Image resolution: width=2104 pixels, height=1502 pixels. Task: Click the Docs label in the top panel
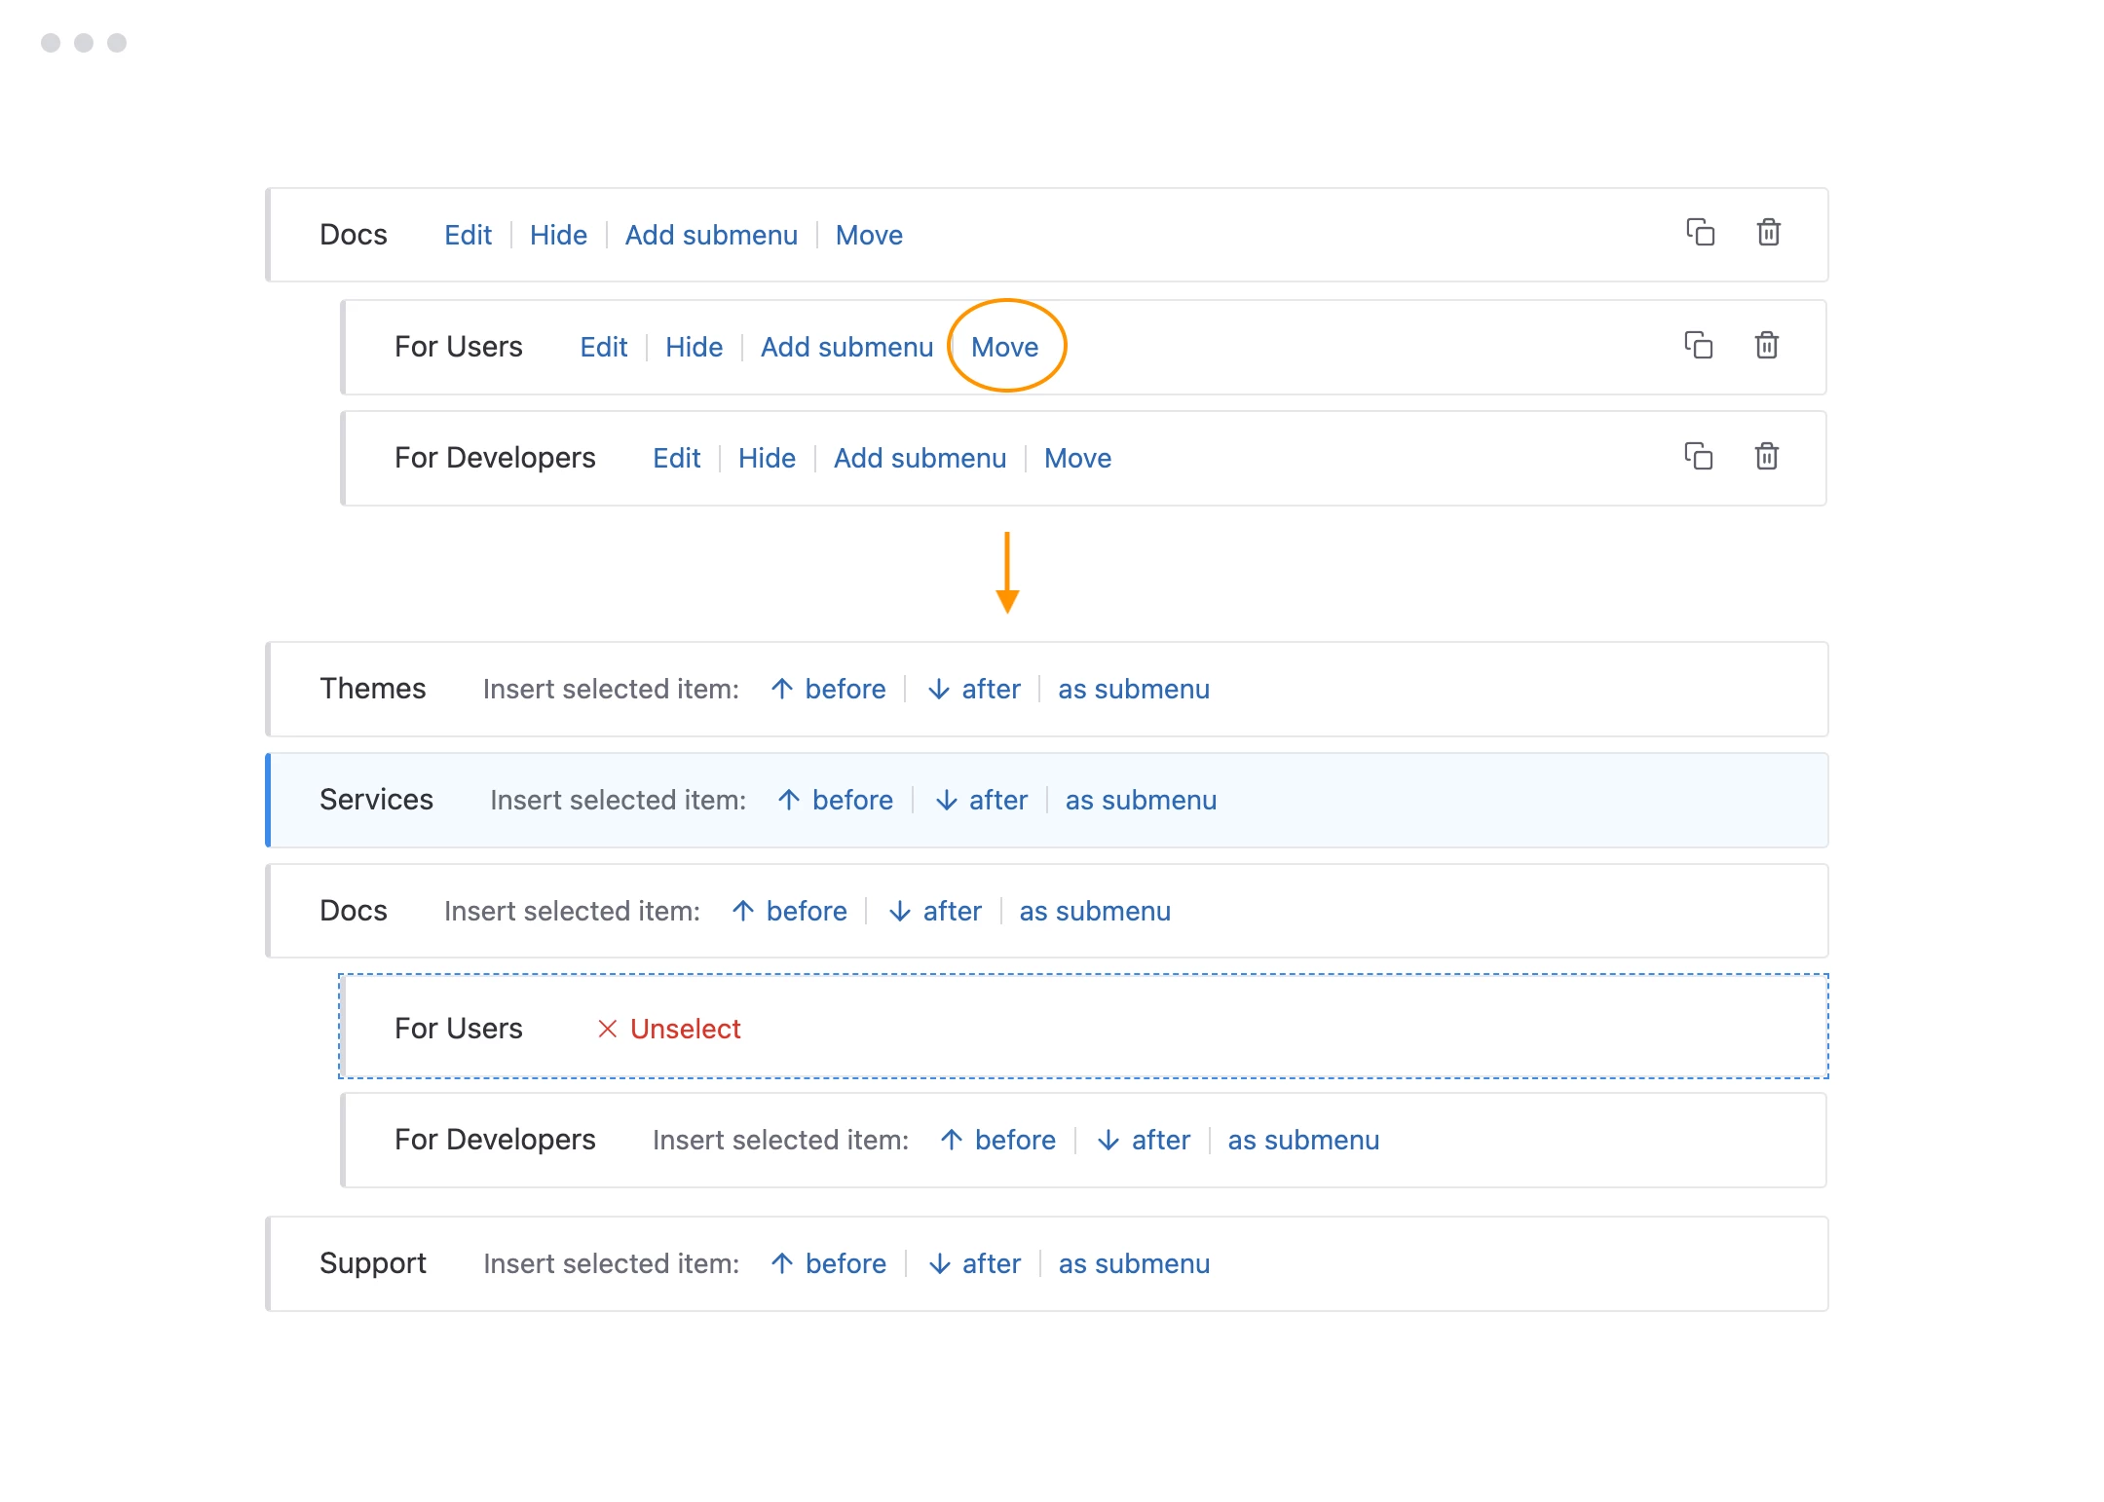coord(353,235)
